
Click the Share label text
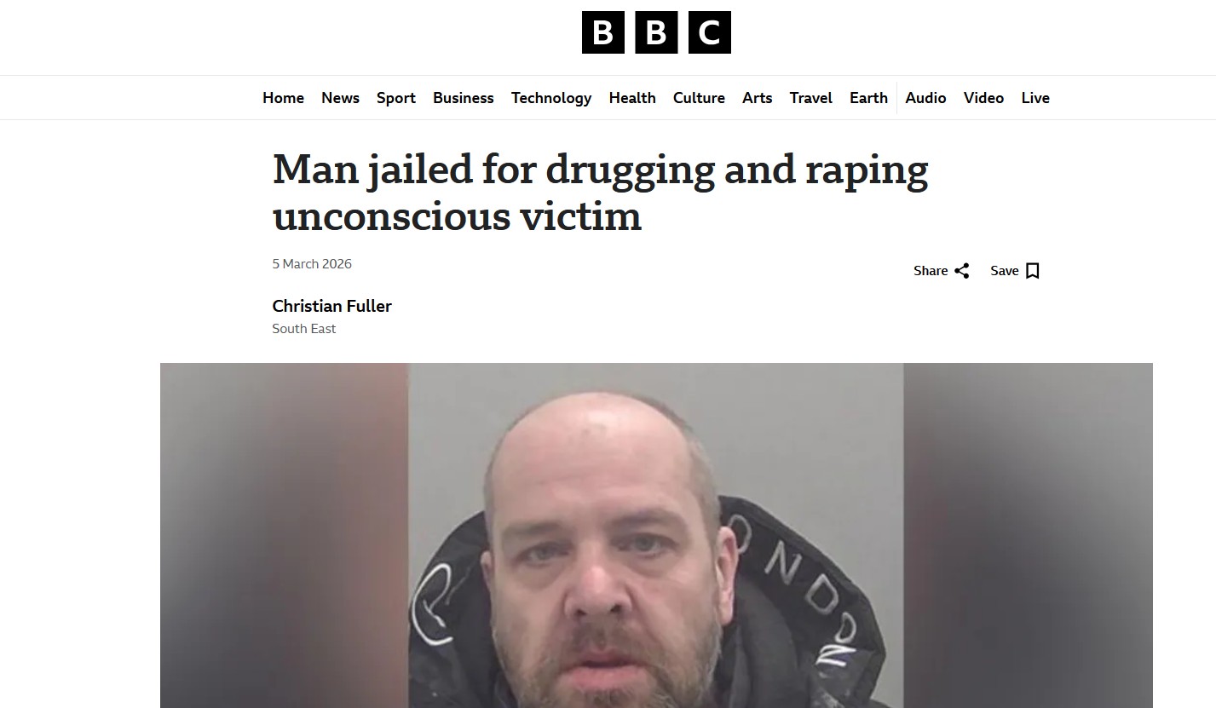tap(931, 271)
